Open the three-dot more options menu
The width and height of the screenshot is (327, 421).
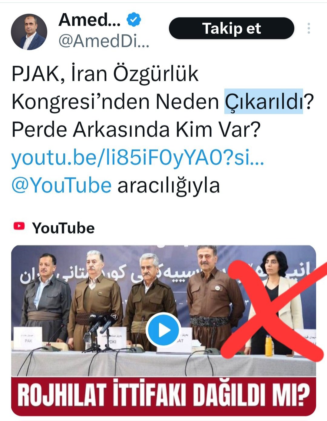(309, 28)
